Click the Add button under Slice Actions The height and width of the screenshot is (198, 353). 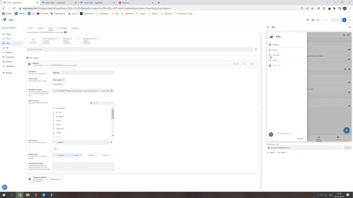point(55,148)
